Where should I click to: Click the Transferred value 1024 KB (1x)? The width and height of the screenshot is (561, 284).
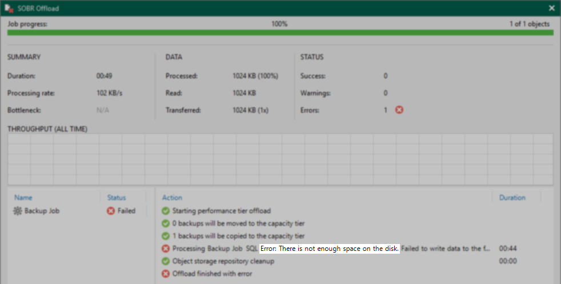pyautogui.click(x=250, y=110)
